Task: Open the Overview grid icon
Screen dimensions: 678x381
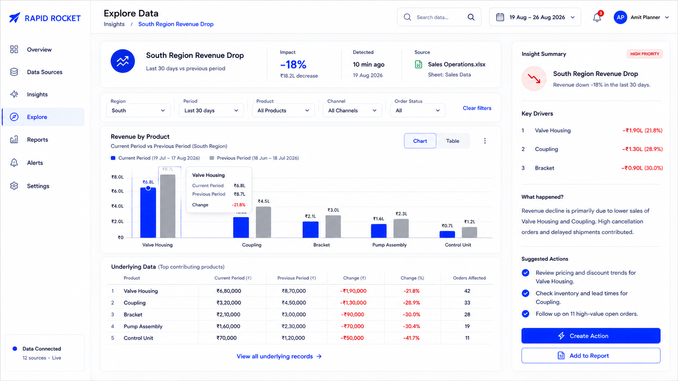Action: pos(14,49)
